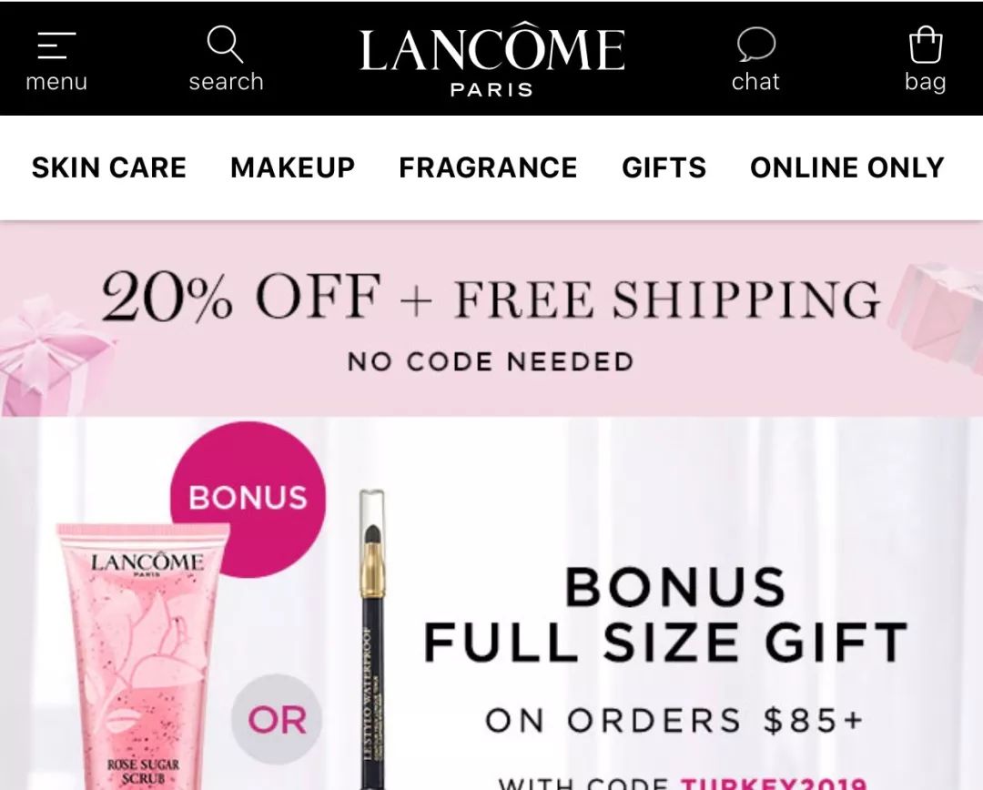Open the Gifts category
Viewport: 983px width, 790px height.
(664, 167)
